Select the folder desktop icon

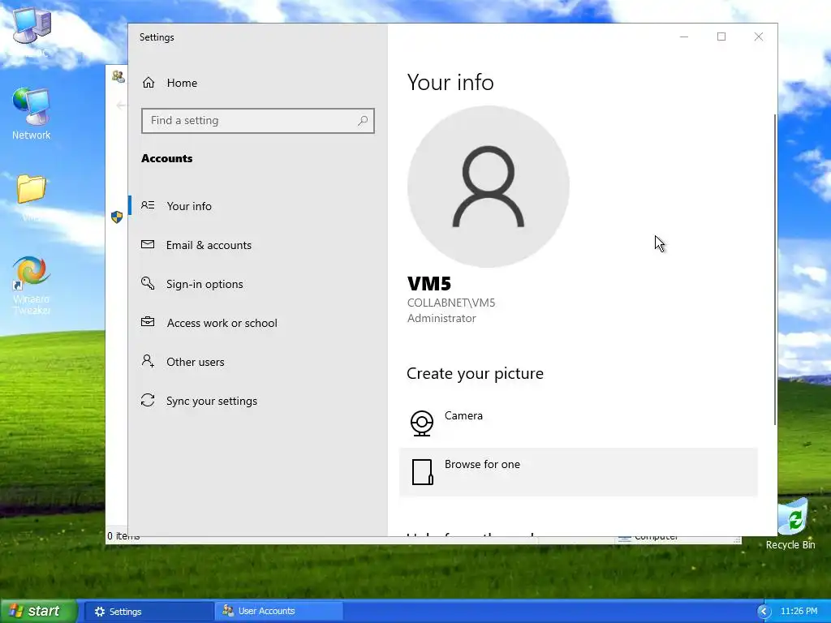[x=32, y=197]
